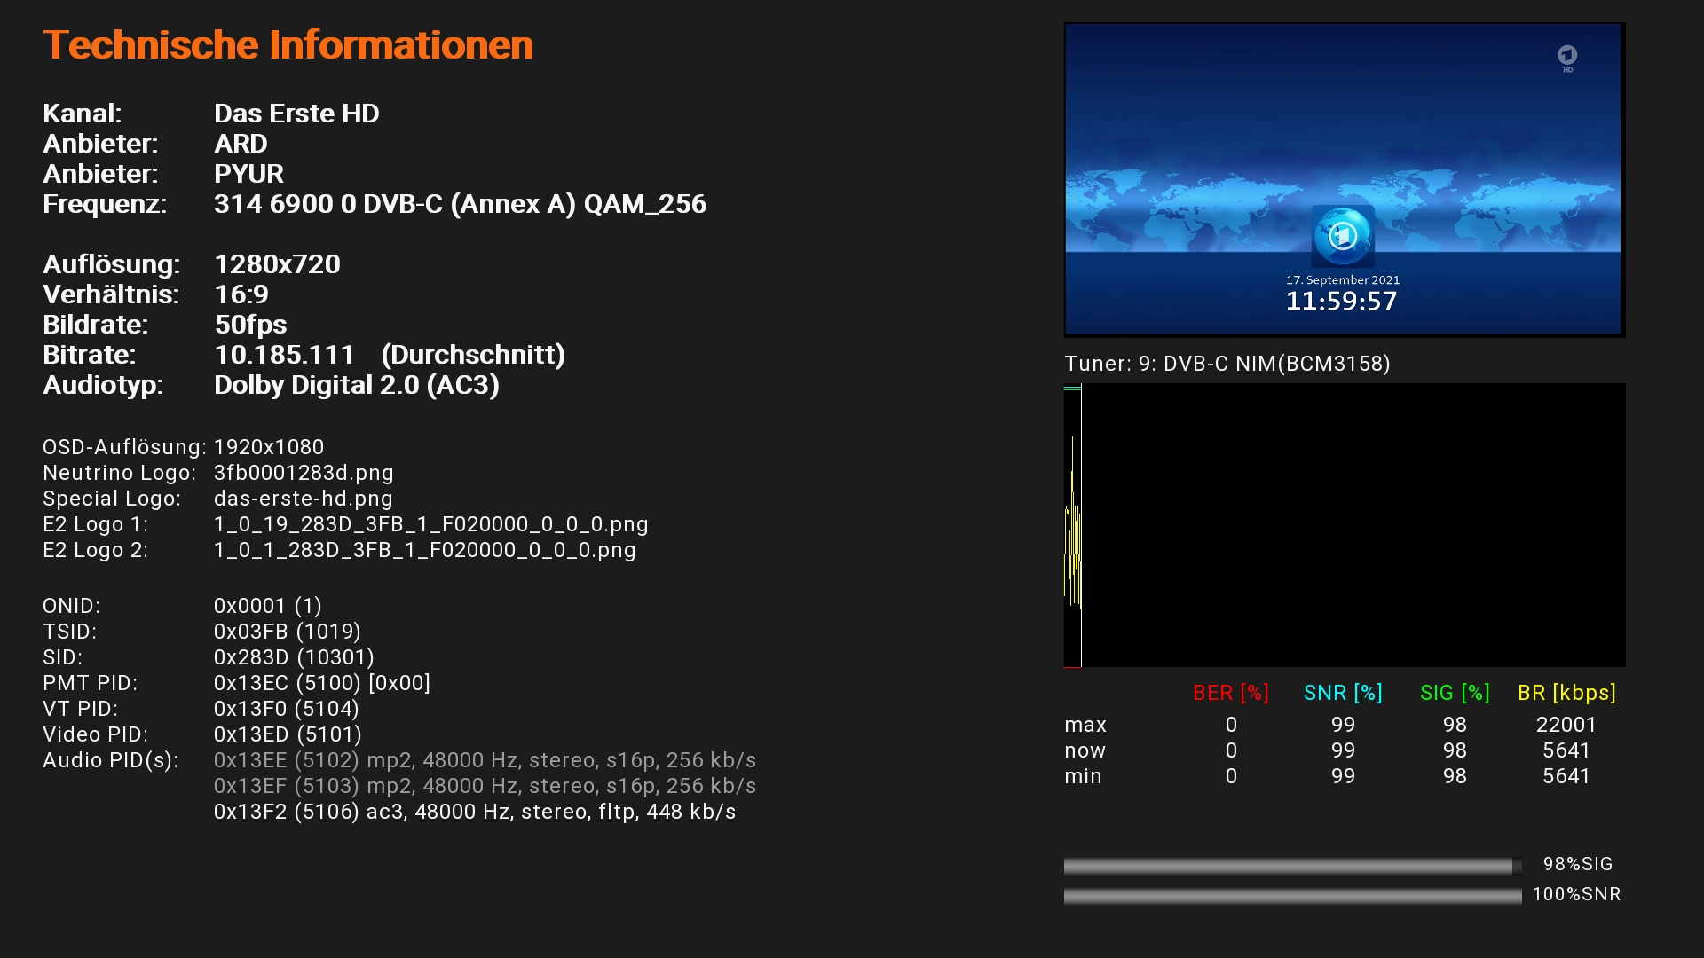Click the Special Logo das-erste-hd.png filename
The image size is (1704, 958).
(x=303, y=499)
